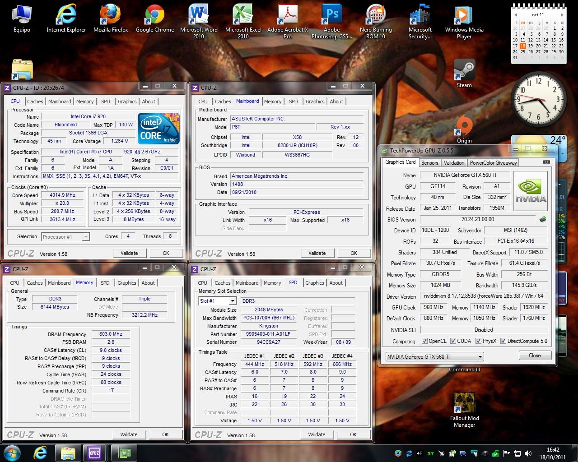Viewport: 578px width, 462px height.
Task: Click the calendar gadget previous month arrow
Action: (x=515, y=15)
